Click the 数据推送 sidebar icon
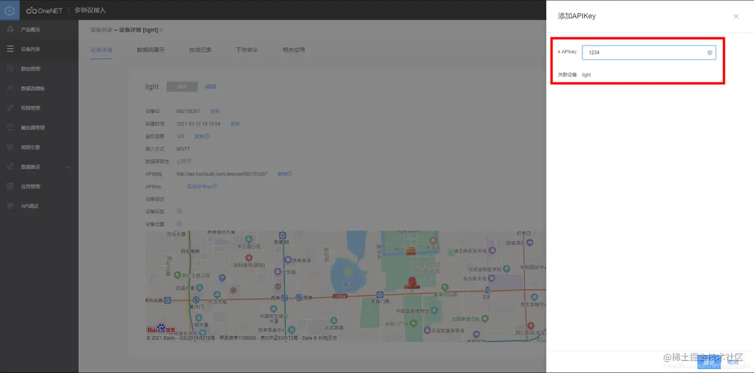754x373 pixels. tap(10, 167)
